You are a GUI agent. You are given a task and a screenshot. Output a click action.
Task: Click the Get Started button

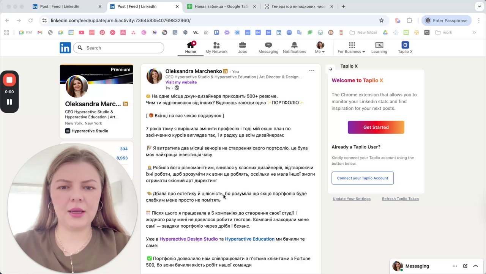pos(376,127)
